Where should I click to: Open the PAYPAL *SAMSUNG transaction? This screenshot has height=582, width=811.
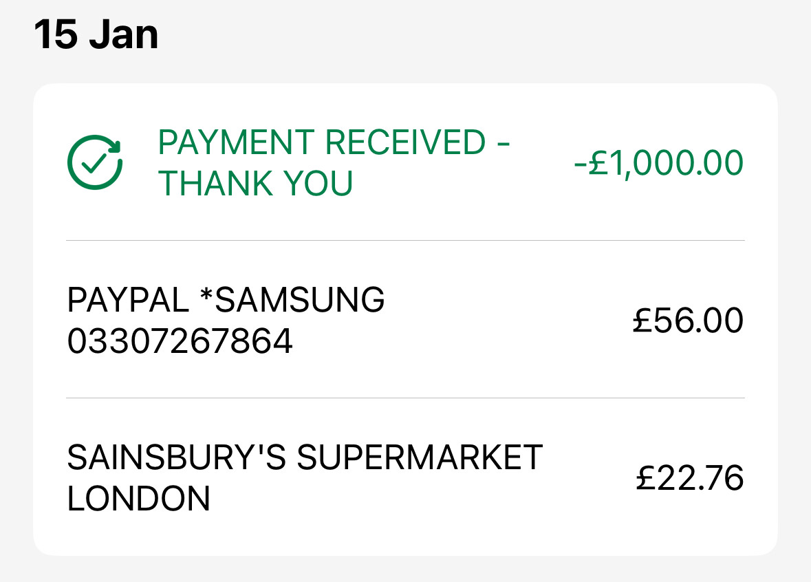click(405, 320)
